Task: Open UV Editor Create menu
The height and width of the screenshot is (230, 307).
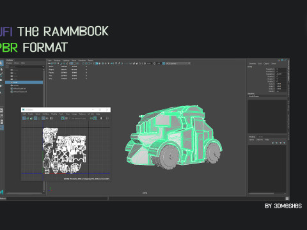Action: (31, 114)
